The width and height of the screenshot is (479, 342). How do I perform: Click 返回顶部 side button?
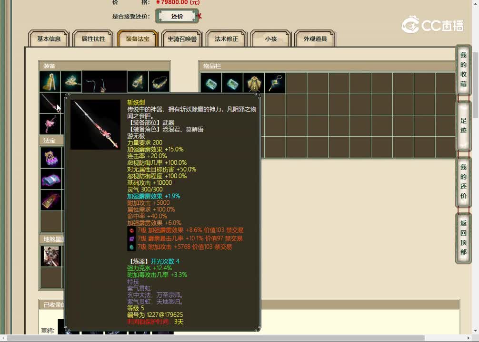click(463, 238)
